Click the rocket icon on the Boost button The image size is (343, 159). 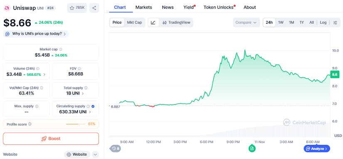coord(44,139)
